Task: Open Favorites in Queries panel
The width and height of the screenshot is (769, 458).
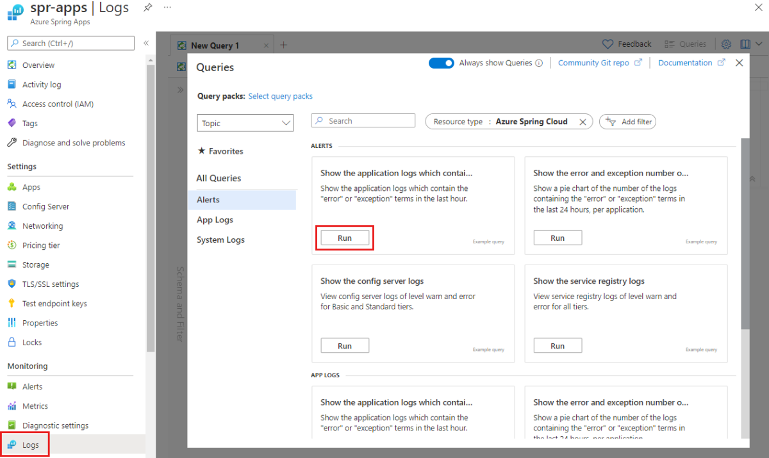Action: (220, 151)
